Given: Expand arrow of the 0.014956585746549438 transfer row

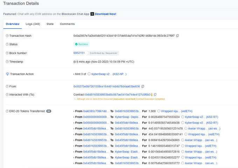Looking at the screenshot, I should (x=74, y=123).
